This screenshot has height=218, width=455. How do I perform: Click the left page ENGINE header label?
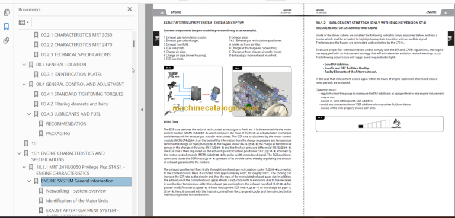pos(176,12)
